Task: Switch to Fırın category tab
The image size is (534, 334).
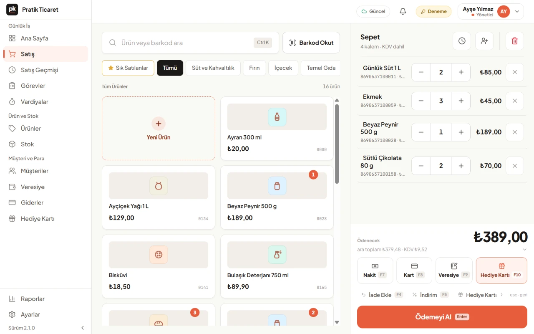Action: (x=254, y=68)
